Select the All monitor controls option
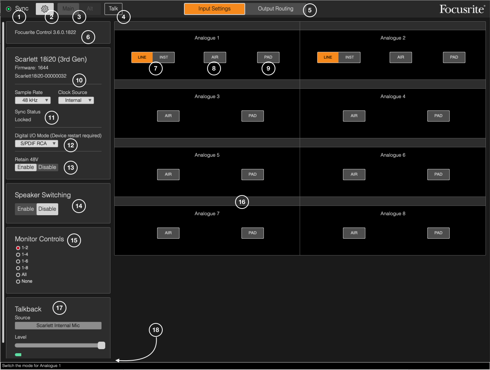The height and width of the screenshot is (370, 490). 18,275
